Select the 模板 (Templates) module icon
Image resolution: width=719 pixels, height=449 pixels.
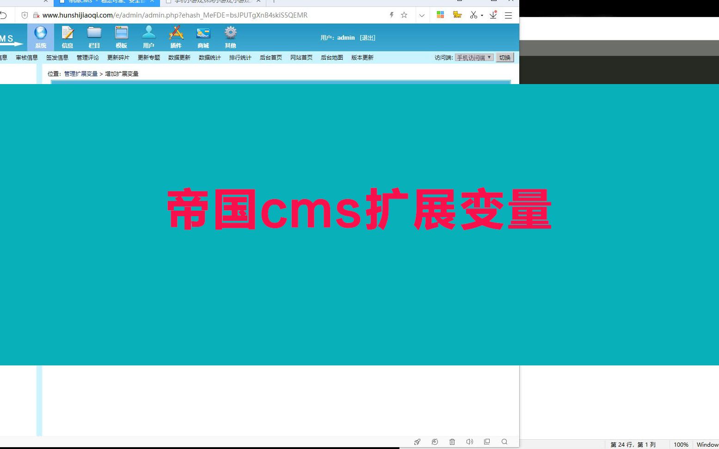tap(121, 37)
